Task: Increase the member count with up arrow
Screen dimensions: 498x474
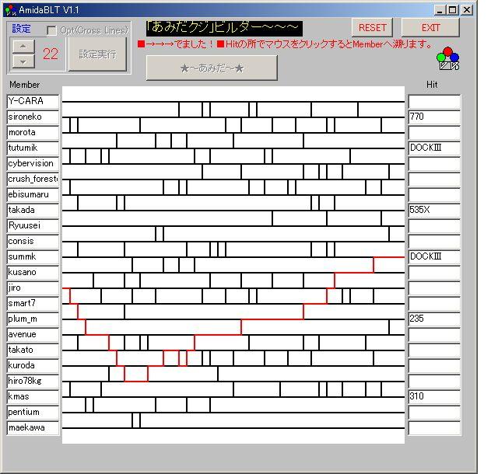Action: [24, 45]
